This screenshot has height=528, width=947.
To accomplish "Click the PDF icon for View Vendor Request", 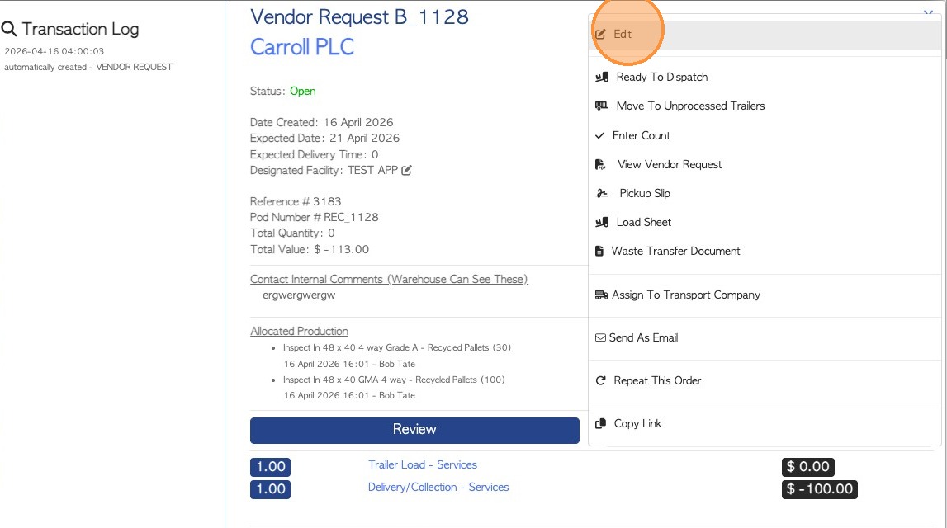I will 600,164.
